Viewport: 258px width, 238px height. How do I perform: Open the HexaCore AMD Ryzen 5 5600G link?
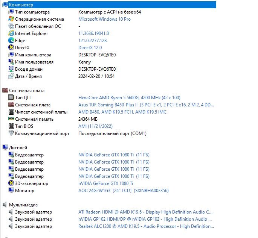(x=129, y=97)
